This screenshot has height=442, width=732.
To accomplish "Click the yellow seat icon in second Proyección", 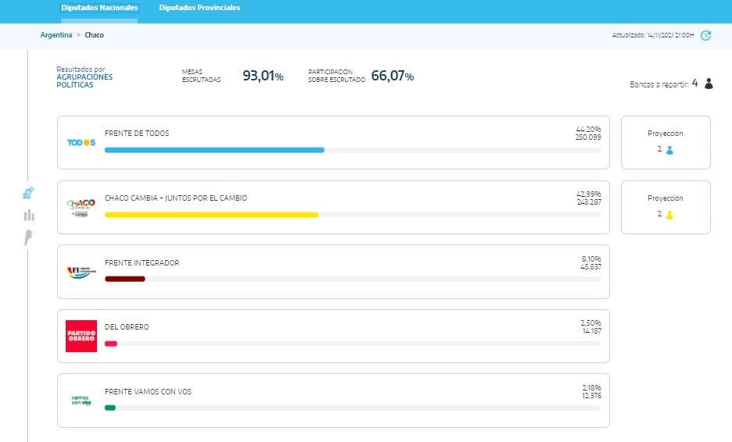I will click(x=669, y=215).
